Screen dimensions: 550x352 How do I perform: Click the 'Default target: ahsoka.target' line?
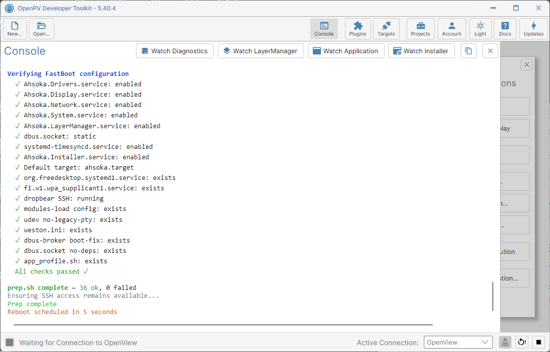tap(75, 168)
